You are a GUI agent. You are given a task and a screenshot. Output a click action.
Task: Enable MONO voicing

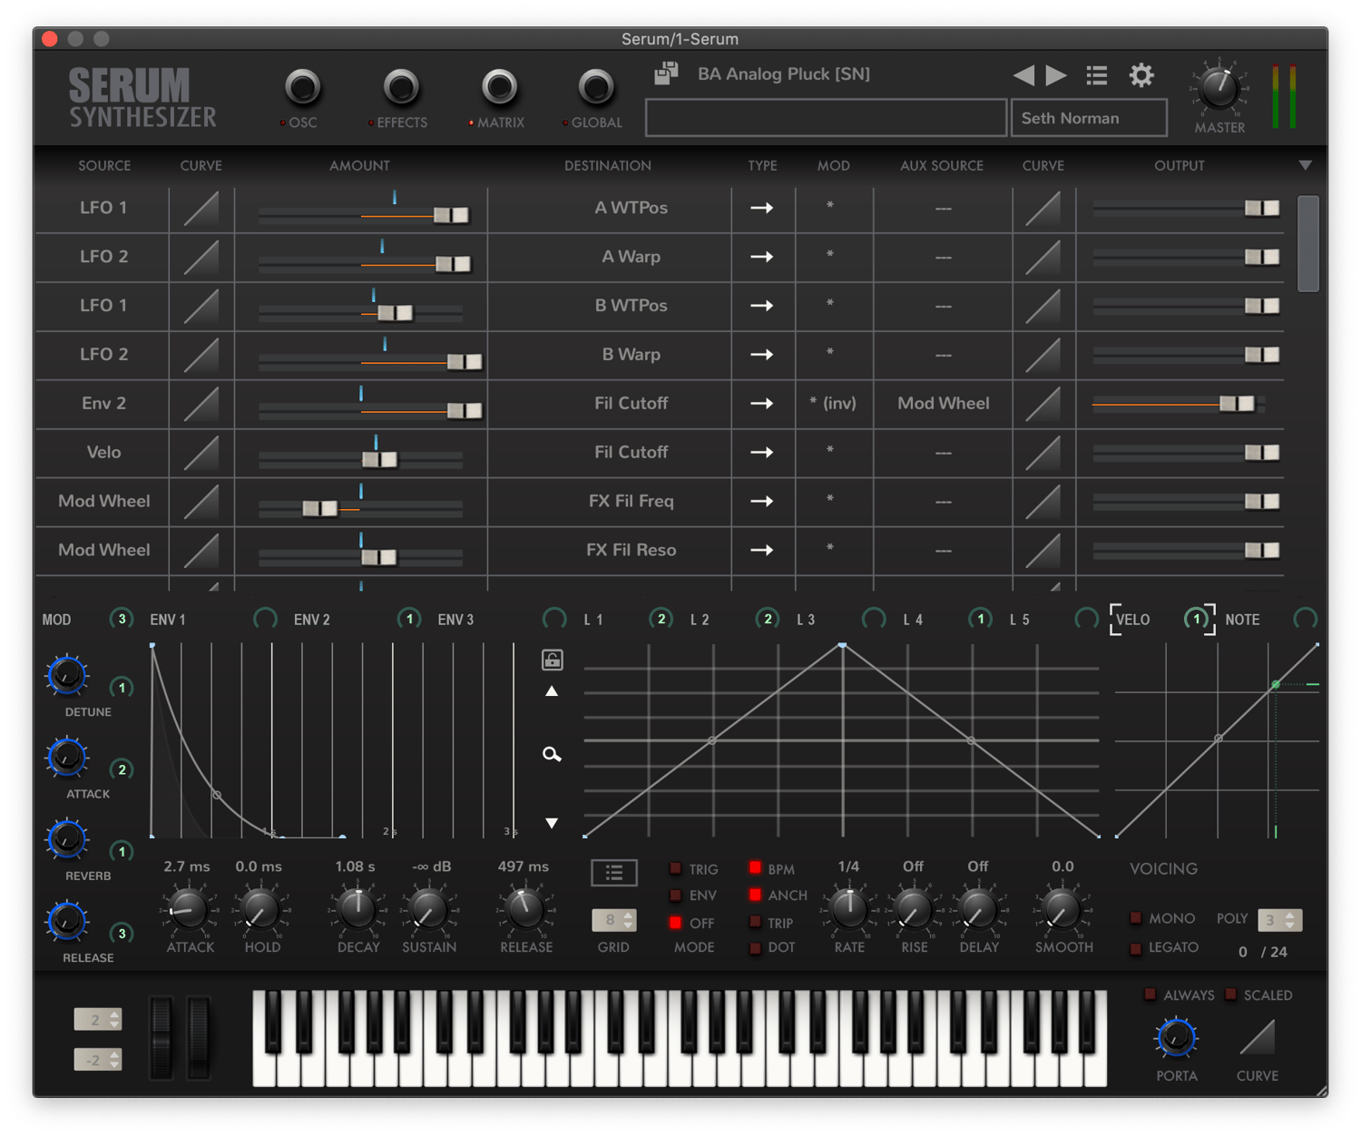[1135, 918]
